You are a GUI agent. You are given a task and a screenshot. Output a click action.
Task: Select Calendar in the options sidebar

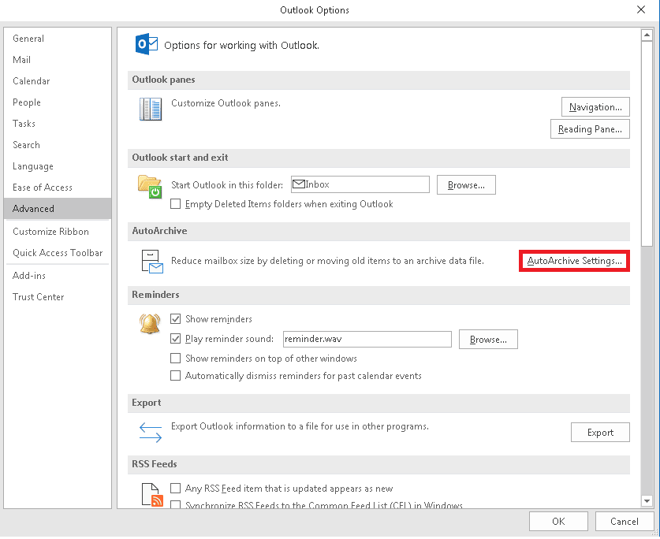point(58,81)
